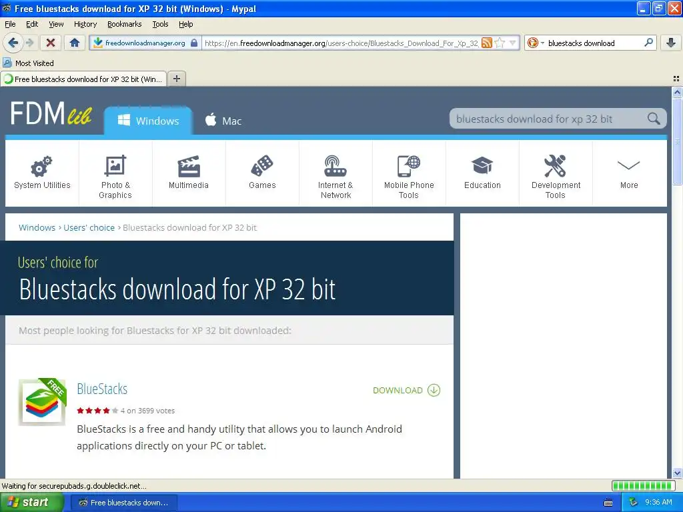This screenshot has width=683, height=512.
Task: Select the Mypal taskbar button
Action: [123, 503]
